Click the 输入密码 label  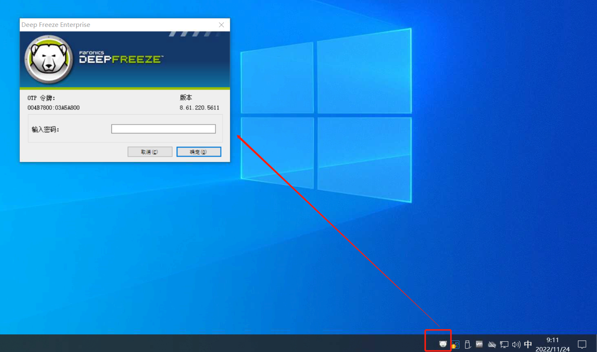(45, 129)
